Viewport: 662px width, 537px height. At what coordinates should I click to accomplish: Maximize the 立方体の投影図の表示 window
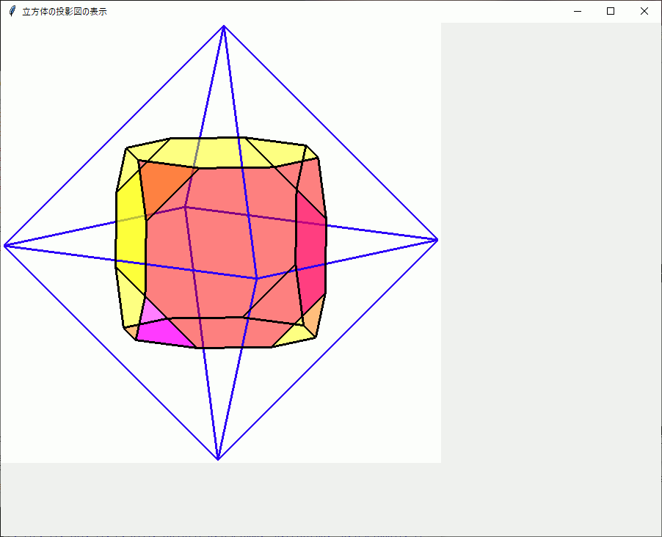[611, 12]
